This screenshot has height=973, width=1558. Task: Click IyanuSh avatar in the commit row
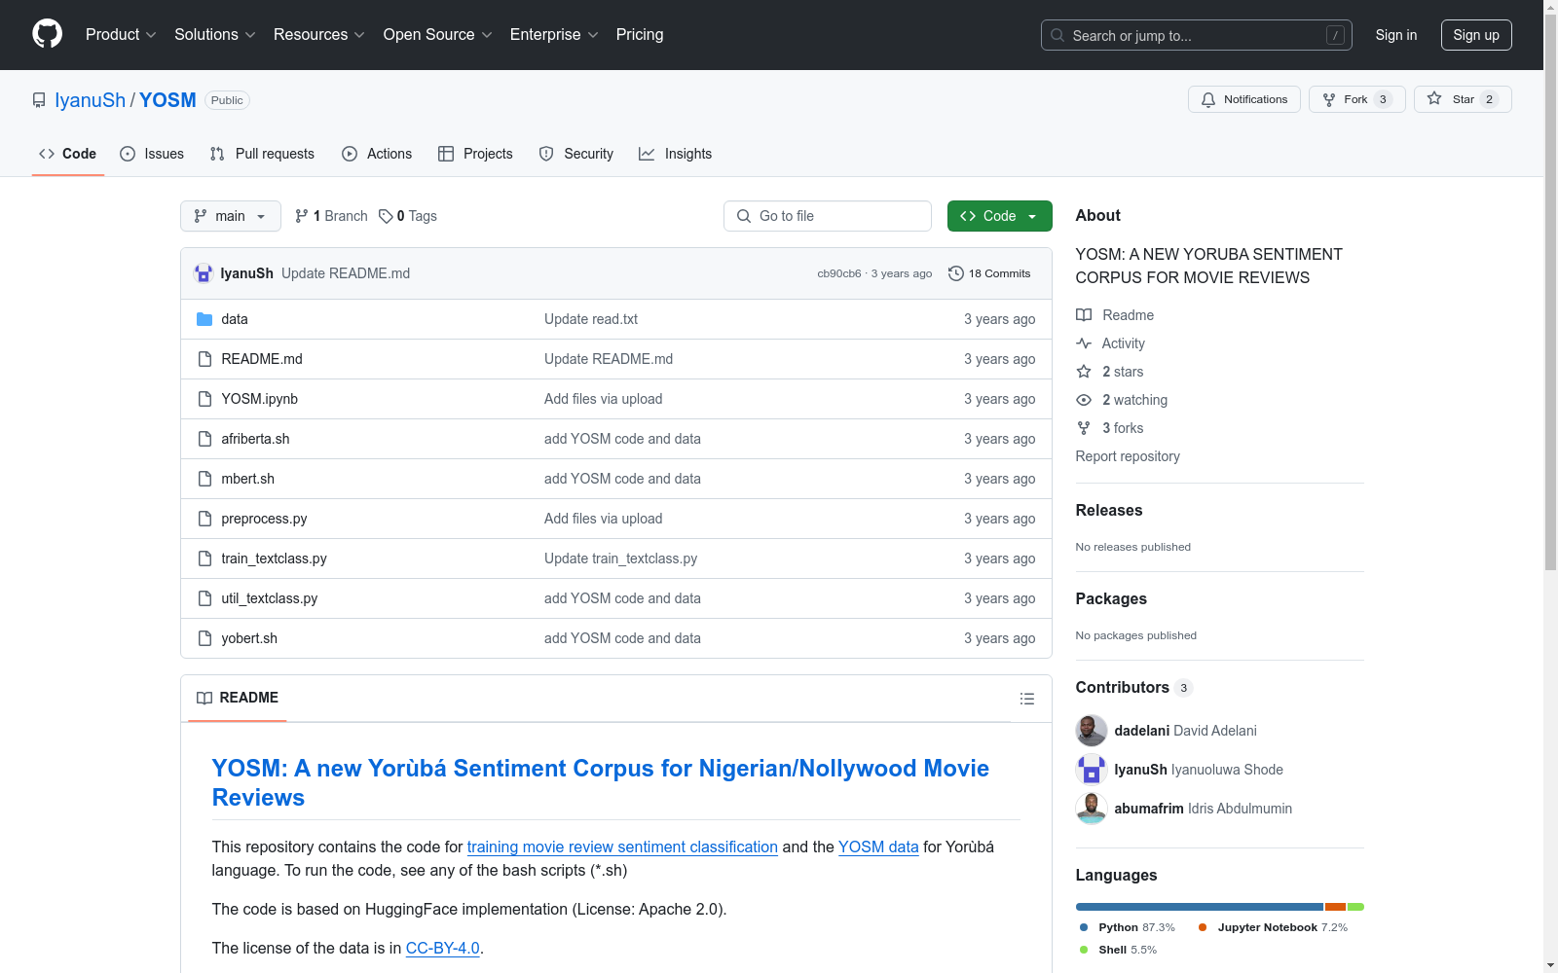coord(204,273)
